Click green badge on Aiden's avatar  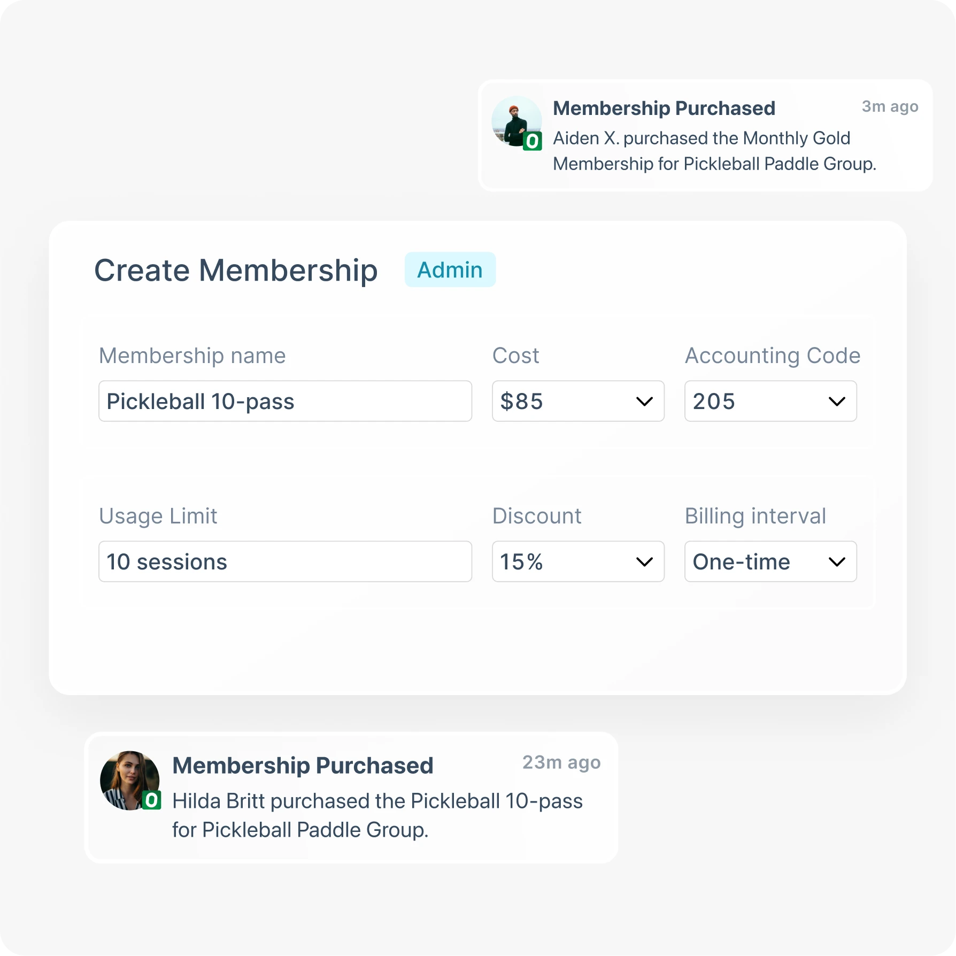(532, 142)
